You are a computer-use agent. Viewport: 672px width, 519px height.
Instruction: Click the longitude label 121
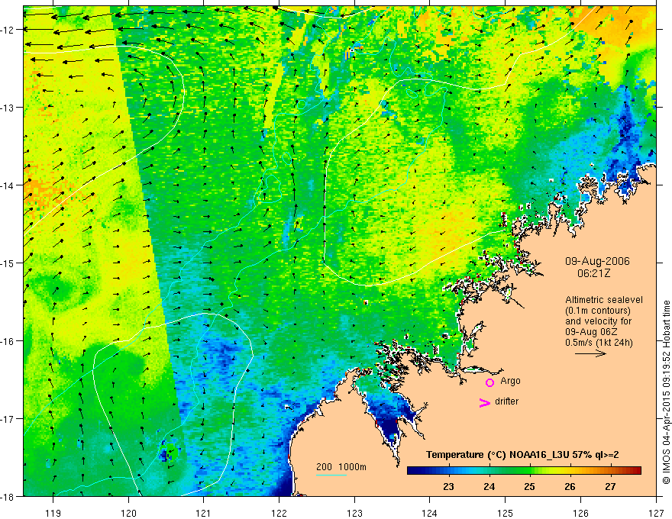[x=204, y=514]
